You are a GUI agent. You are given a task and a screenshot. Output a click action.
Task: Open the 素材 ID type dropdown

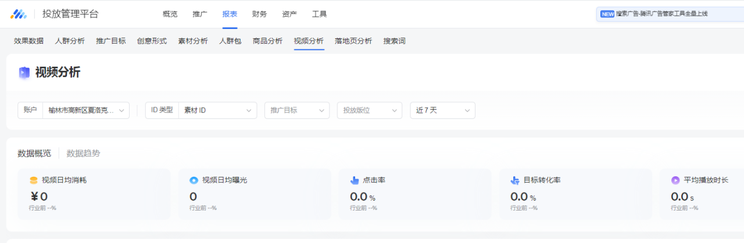pyautogui.click(x=218, y=110)
